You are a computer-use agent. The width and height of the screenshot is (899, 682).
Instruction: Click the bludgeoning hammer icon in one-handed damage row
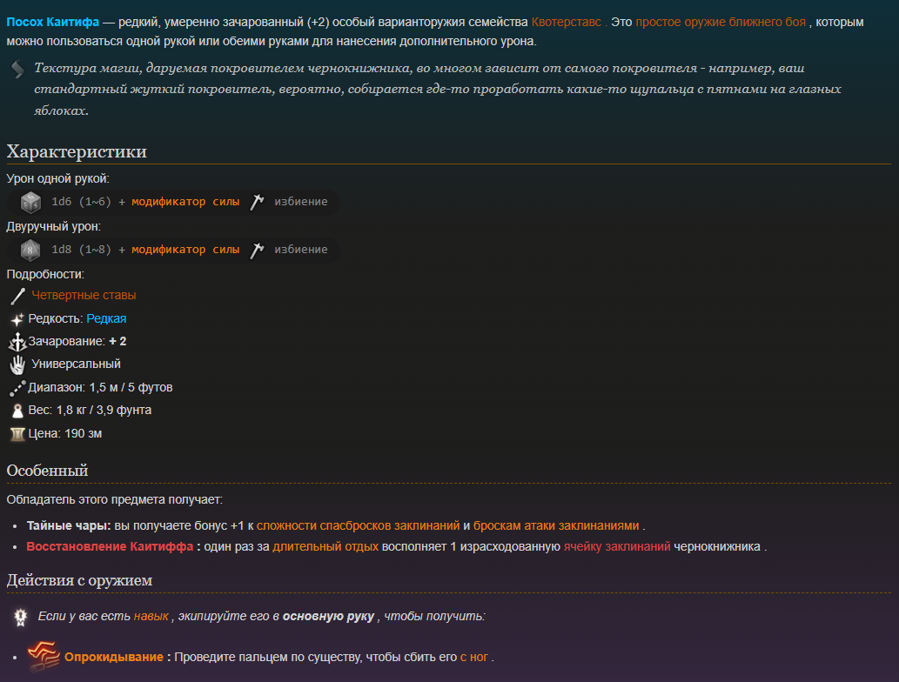click(x=257, y=202)
